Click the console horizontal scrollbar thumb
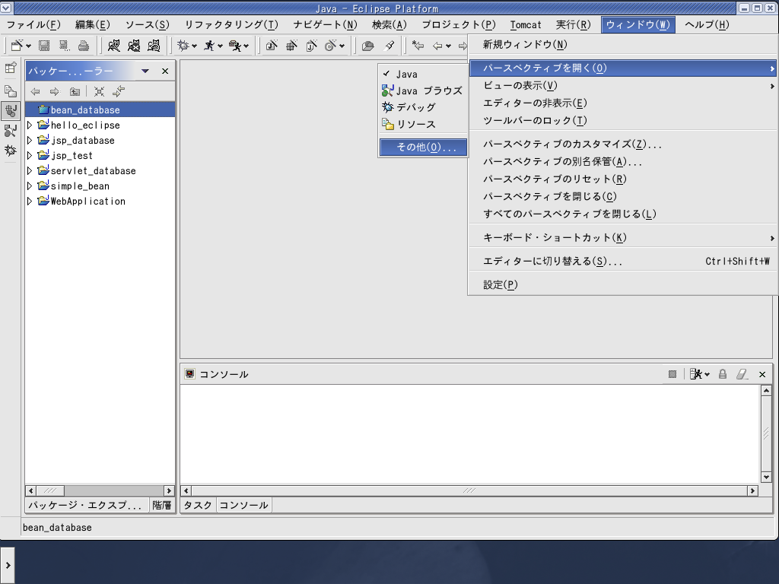Screen dimensions: 779x584 point(469,490)
